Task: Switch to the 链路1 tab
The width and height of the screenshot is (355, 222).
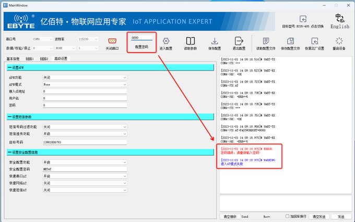Action: [x=30, y=59]
